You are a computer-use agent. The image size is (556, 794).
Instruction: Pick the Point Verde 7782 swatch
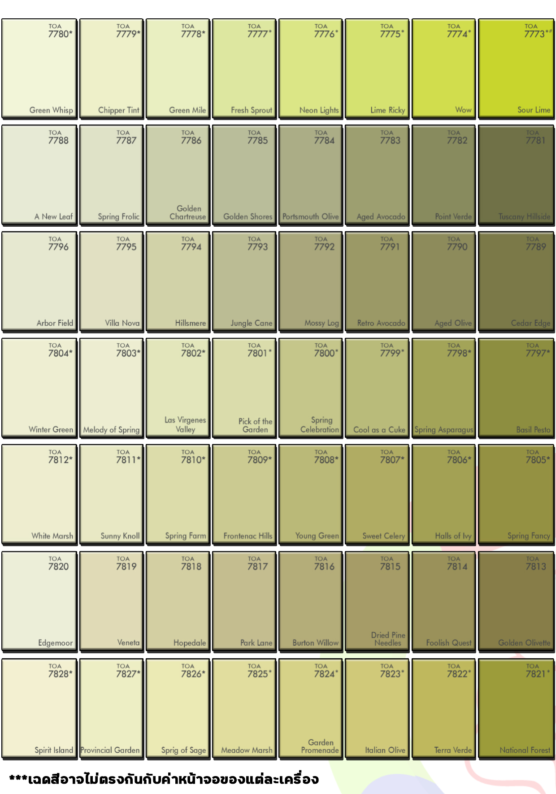(443, 175)
